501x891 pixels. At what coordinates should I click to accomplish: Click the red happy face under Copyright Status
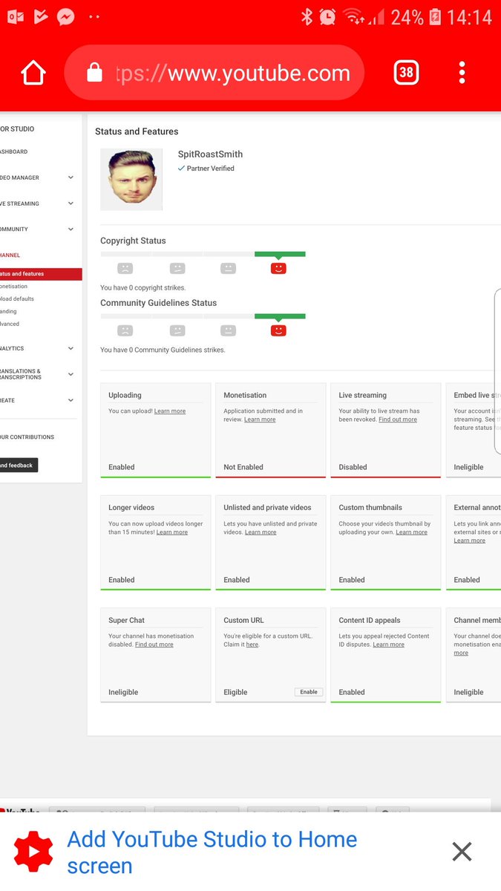pyautogui.click(x=278, y=268)
